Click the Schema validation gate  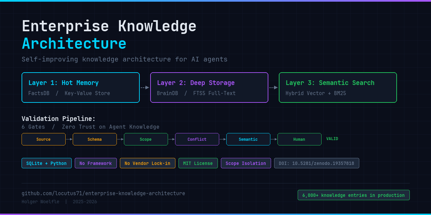click(x=95, y=139)
